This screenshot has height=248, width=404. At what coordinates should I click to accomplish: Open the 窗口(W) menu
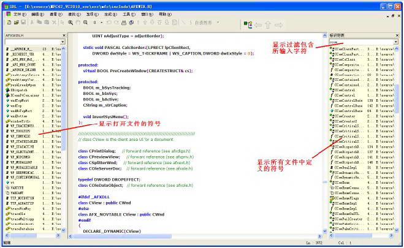click(x=147, y=15)
